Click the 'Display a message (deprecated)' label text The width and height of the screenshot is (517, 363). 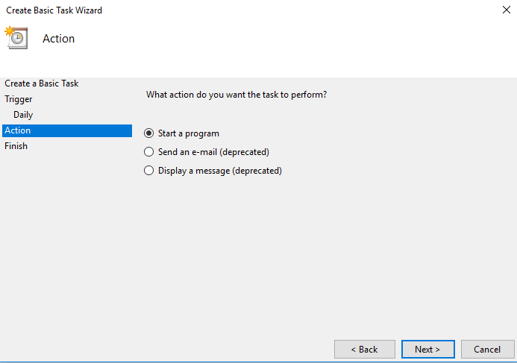[220, 171]
